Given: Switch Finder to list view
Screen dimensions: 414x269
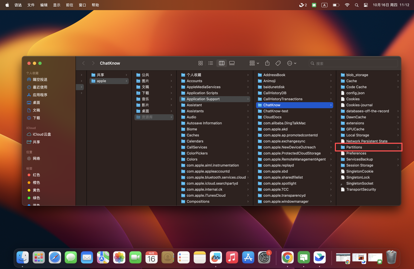Looking at the screenshot, I should (x=211, y=63).
